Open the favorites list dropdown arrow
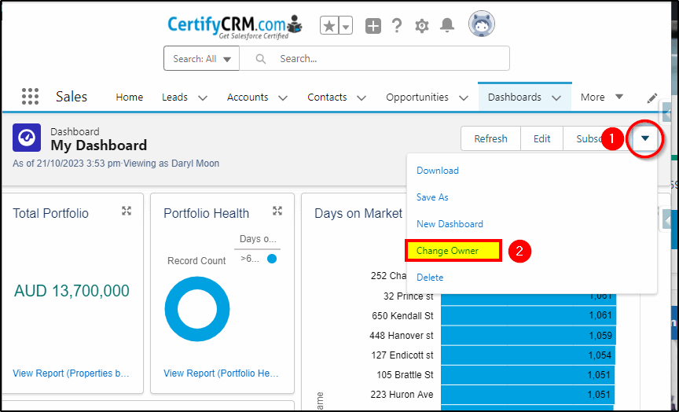Image resolution: width=679 pixels, height=412 pixels. (x=346, y=26)
